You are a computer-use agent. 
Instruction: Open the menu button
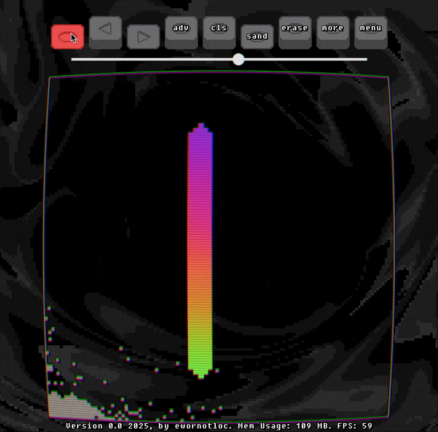pos(371,33)
